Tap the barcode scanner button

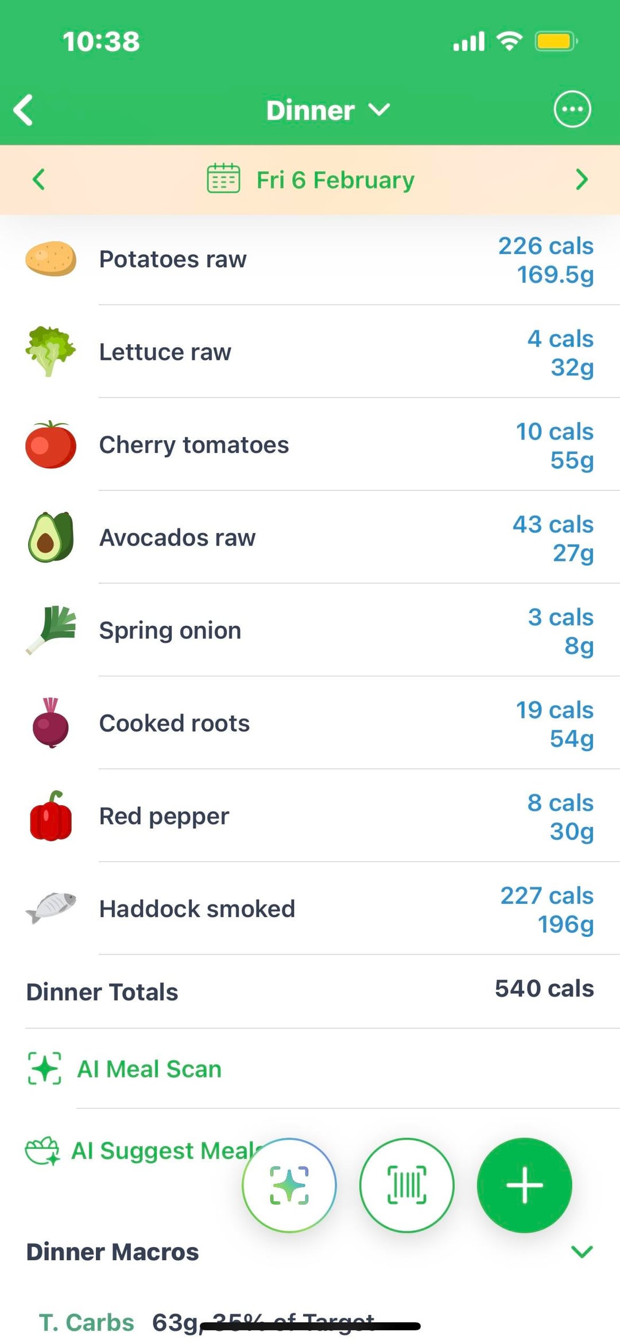(406, 1185)
